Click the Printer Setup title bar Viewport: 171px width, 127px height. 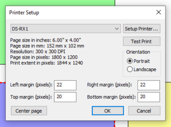pos(79,12)
